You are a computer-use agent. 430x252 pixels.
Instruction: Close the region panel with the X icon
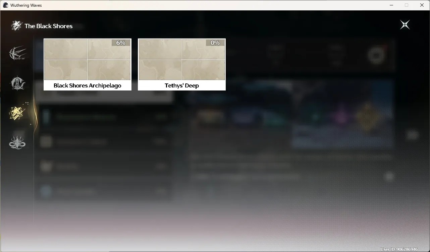coord(405,25)
